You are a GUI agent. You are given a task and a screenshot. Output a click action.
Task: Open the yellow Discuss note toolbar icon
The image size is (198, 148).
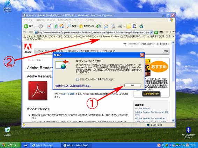click(x=129, y=26)
